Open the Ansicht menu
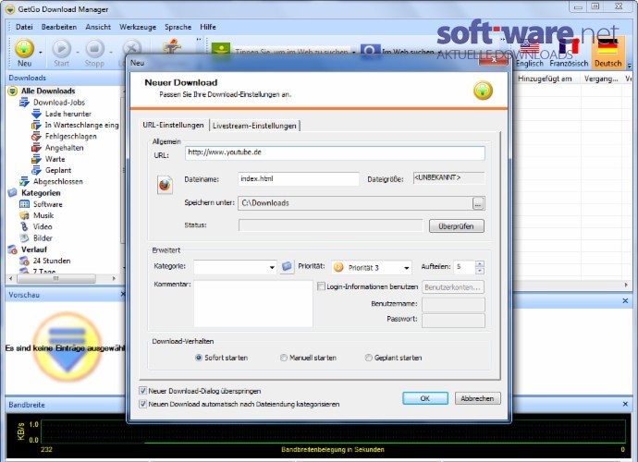The height and width of the screenshot is (462, 638). click(x=98, y=27)
